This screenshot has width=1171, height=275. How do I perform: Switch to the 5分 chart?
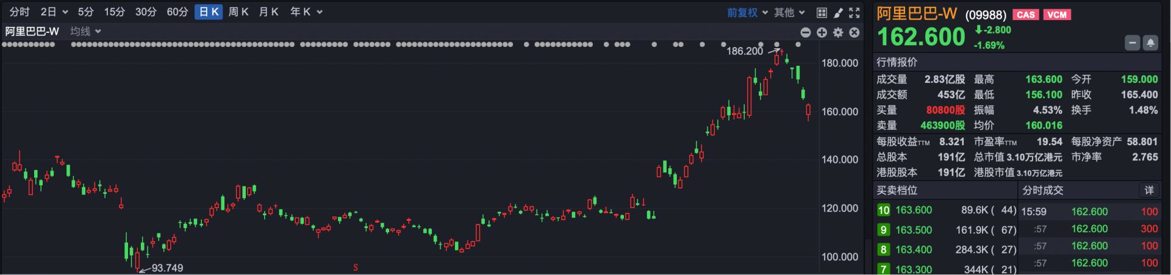tap(86, 12)
